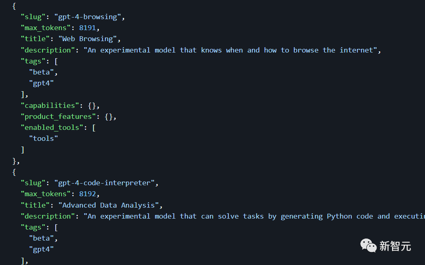The height and width of the screenshot is (265, 425).
Task: Click the opening brace of second object
Action: 14,172
